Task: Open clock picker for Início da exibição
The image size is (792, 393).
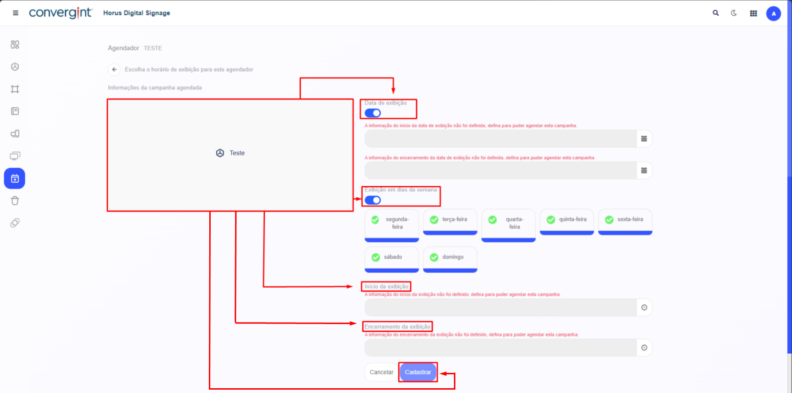Action: click(x=644, y=307)
